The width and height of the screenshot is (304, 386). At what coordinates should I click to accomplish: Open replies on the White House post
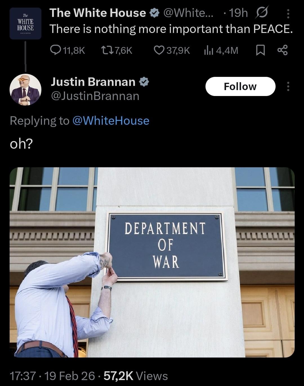(x=67, y=50)
